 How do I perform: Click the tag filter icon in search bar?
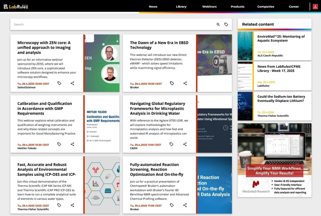point(226,25)
